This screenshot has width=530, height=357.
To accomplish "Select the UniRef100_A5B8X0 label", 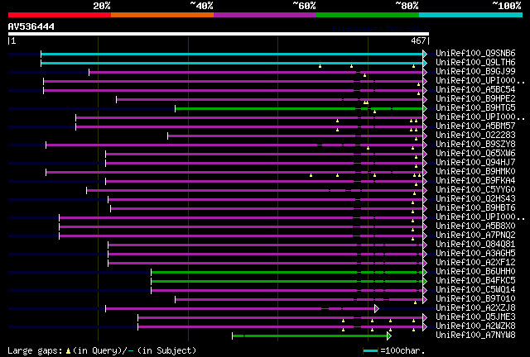I will click(475, 226).
